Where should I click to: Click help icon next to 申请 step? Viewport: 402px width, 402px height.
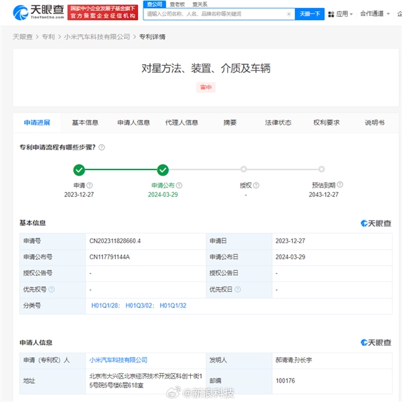pos(90,186)
